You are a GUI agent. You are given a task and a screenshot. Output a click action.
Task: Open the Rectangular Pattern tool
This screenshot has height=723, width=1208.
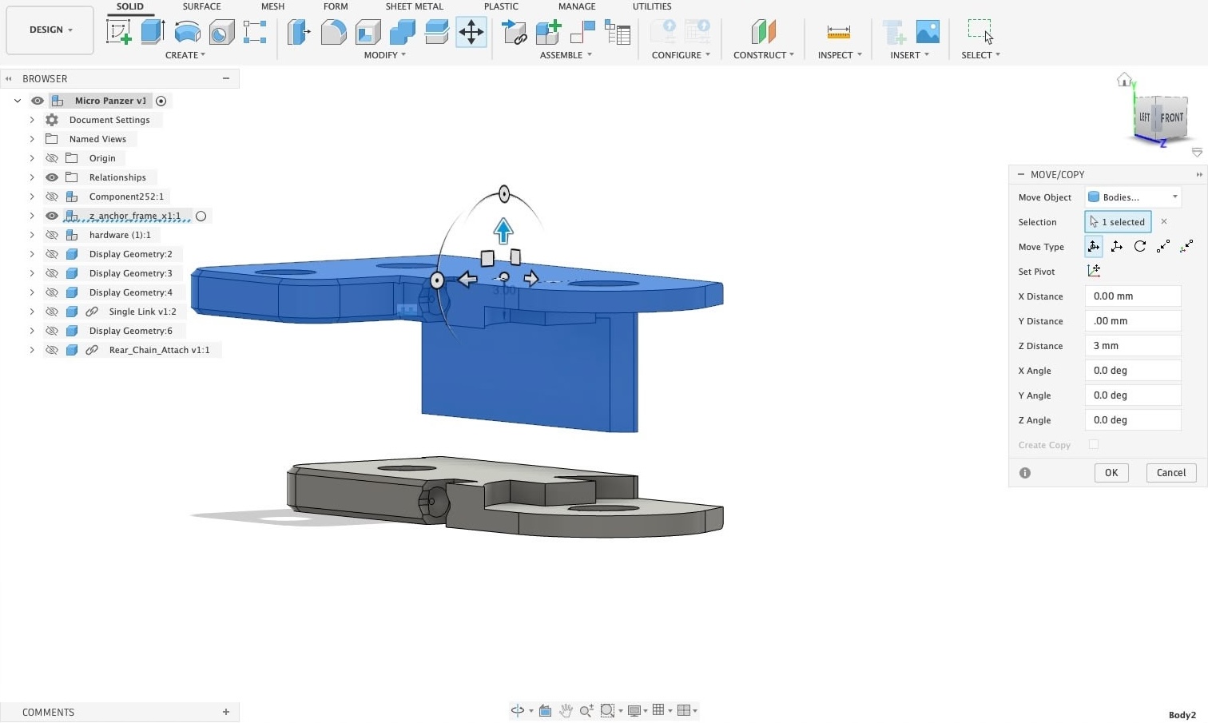click(255, 32)
